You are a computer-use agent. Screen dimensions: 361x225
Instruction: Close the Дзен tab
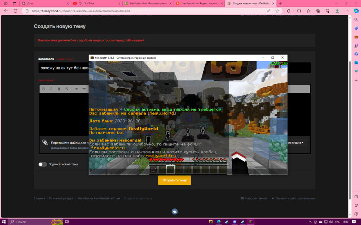68,4
